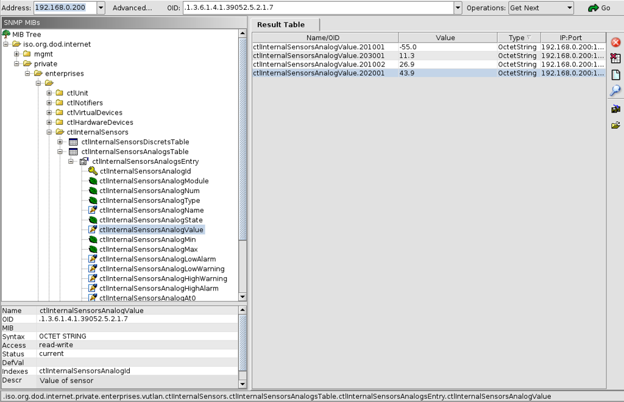Select result row ctlInternalSensorsAnalogValue.203001
The width and height of the screenshot is (624, 402).
tap(428, 55)
